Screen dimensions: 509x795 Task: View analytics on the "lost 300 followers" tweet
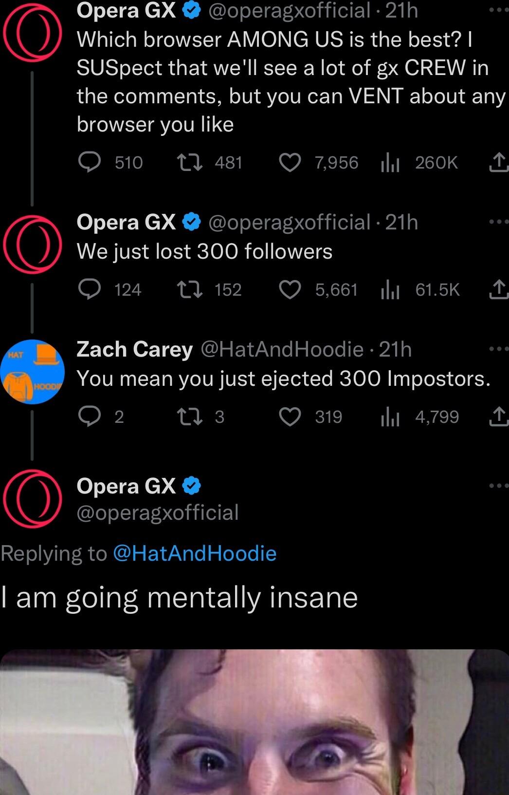391,290
